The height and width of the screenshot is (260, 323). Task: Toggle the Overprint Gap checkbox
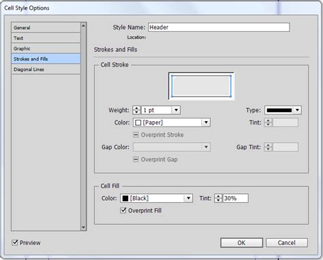click(136, 159)
